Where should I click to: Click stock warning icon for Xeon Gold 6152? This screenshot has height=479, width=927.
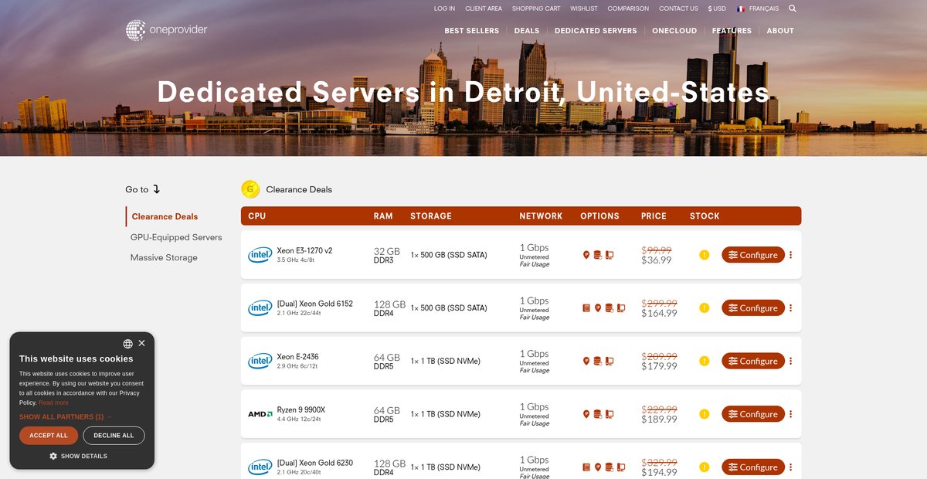tap(704, 308)
